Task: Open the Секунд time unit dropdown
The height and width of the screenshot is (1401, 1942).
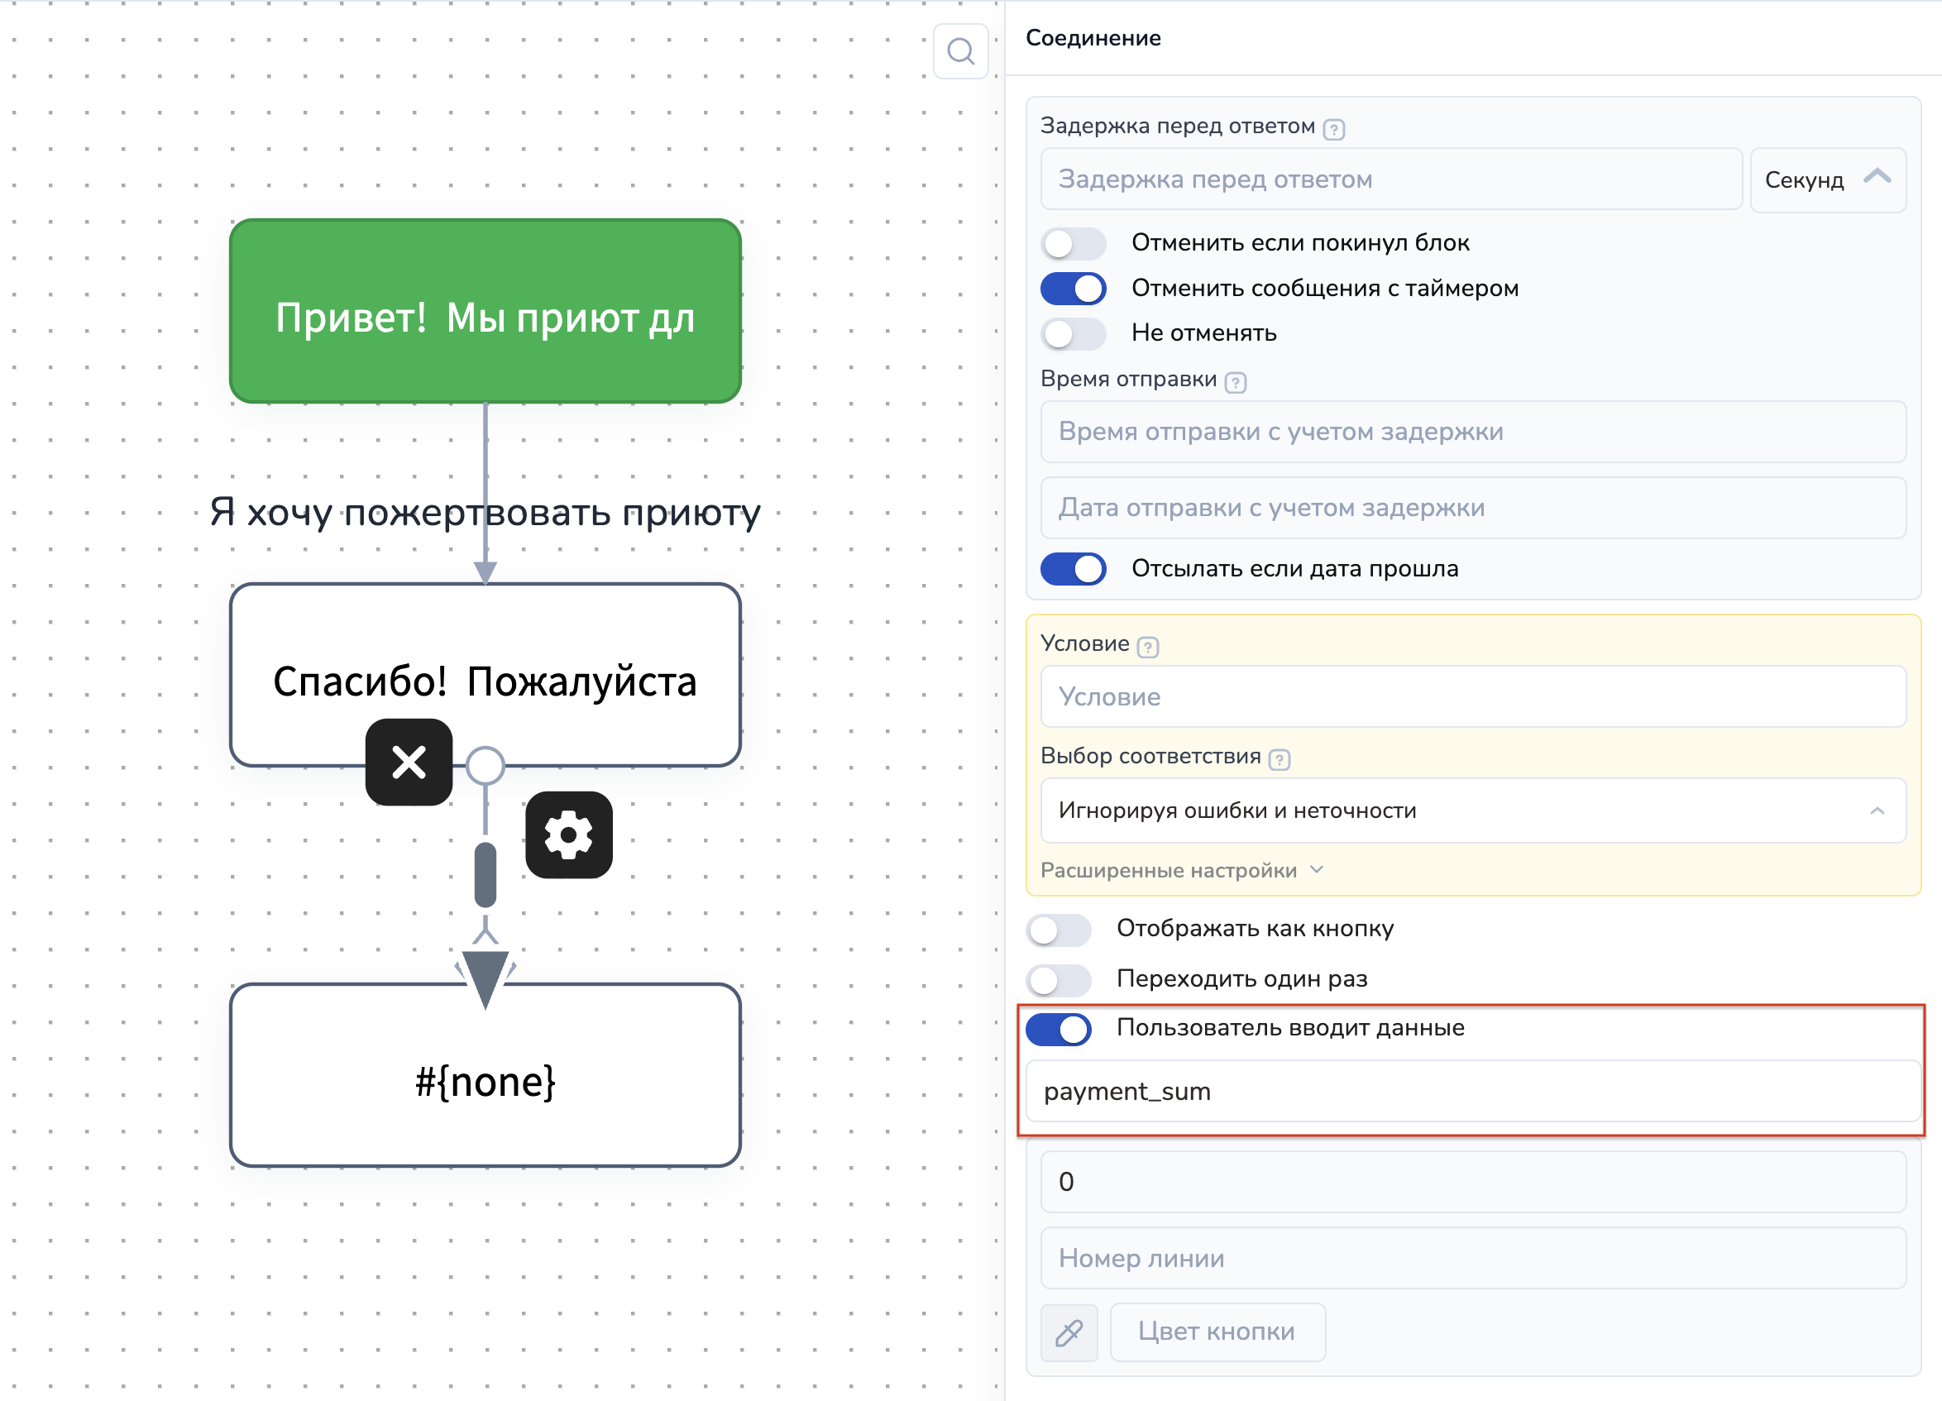Action: [1827, 179]
